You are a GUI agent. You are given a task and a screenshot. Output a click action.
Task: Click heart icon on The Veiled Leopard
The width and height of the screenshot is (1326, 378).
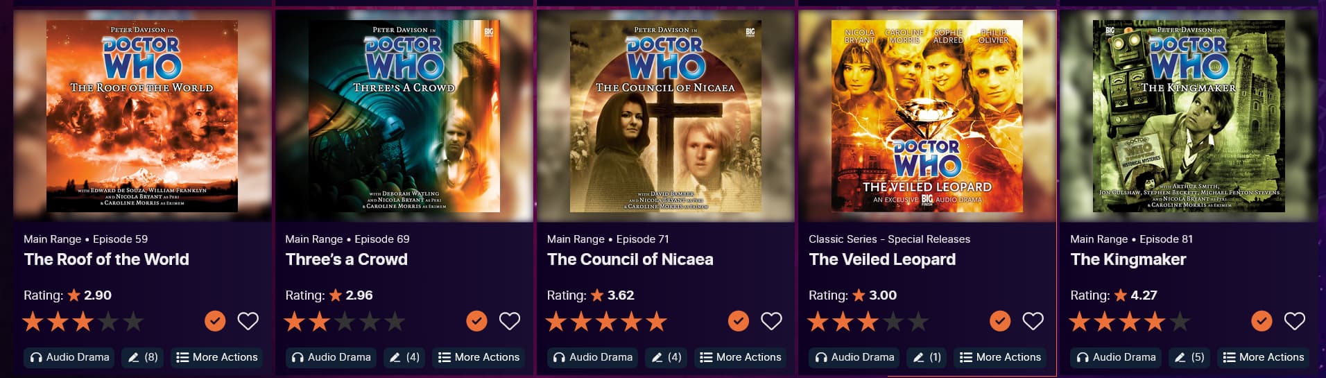point(1033,321)
